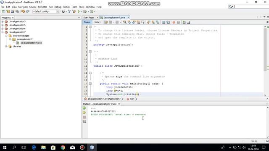269x151 pixels.
Task: Click the Save All toolbar icon
Action: pyautogui.click(x=17, y=11)
